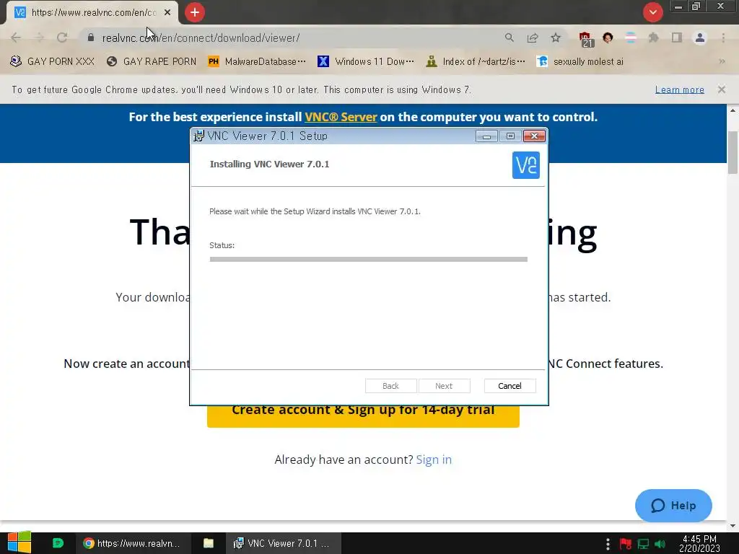This screenshot has height=554, width=739.
Task: Open the extension with badge 21
Action: pos(586,39)
